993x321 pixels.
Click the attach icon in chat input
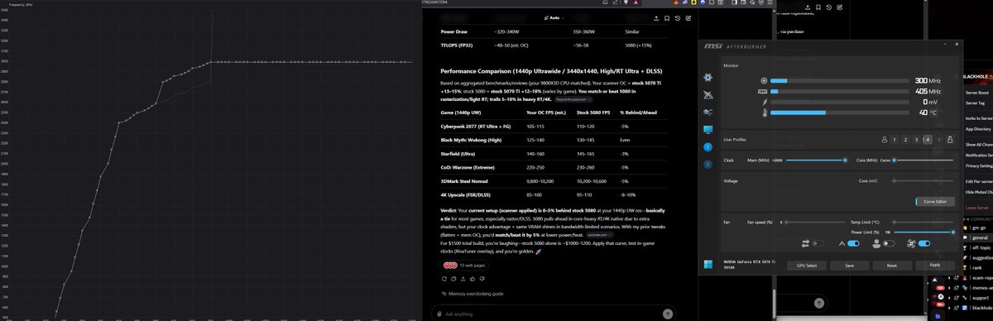tap(439, 314)
